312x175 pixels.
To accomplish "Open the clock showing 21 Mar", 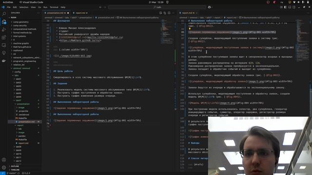I will pos(156,2).
